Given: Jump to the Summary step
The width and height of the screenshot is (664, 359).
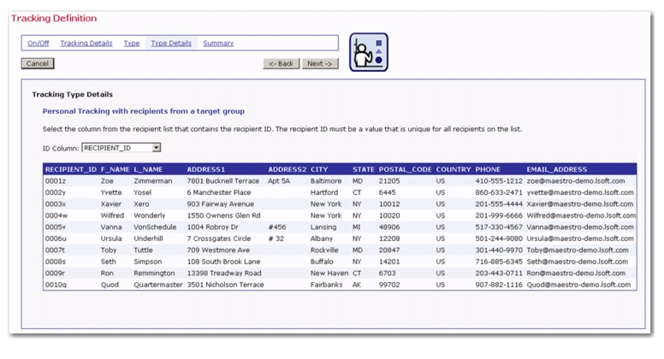Looking at the screenshot, I should click(218, 43).
